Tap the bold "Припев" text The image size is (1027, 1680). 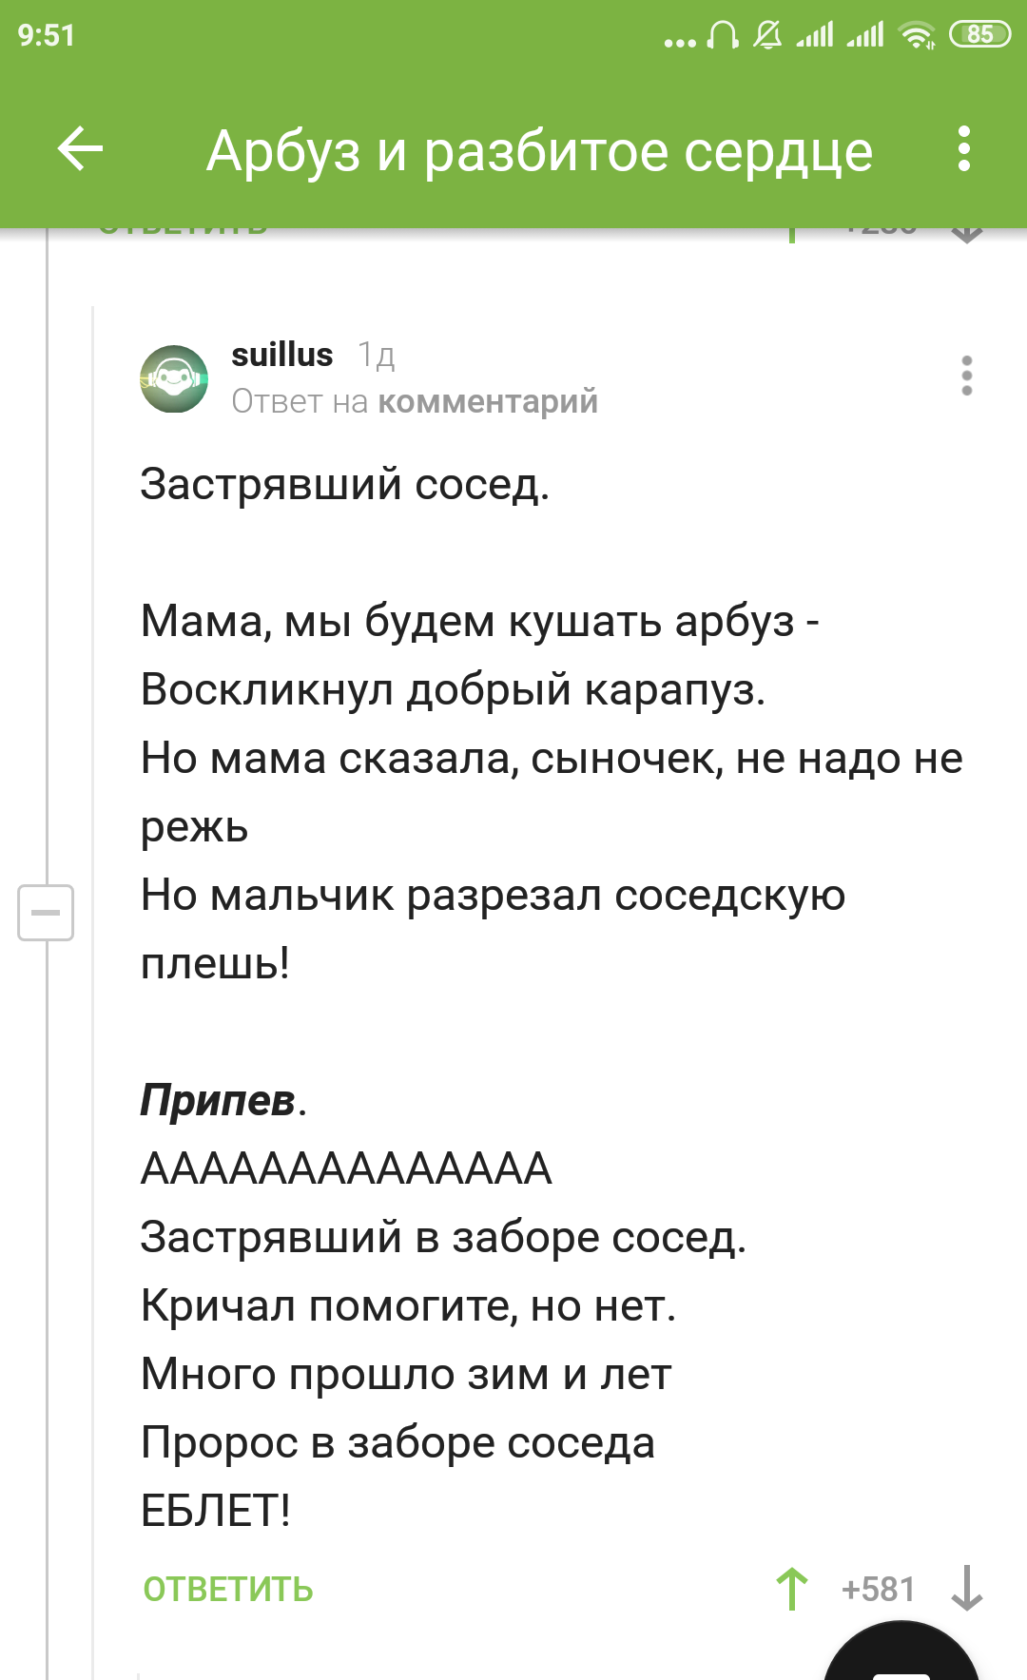(x=218, y=1100)
